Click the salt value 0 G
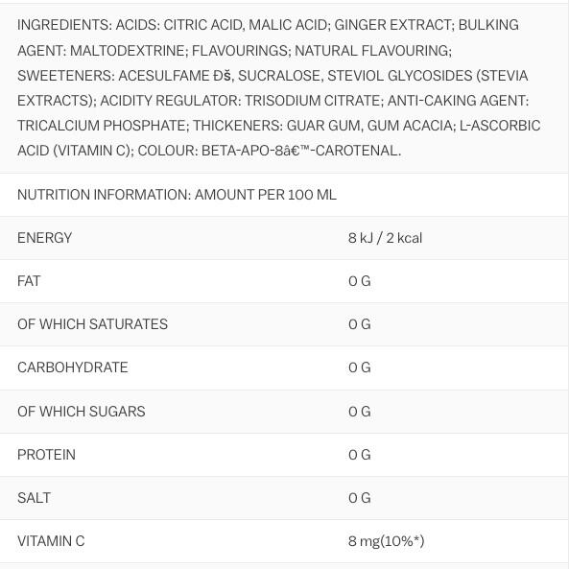This screenshot has width=569, height=569. [x=359, y=498]
